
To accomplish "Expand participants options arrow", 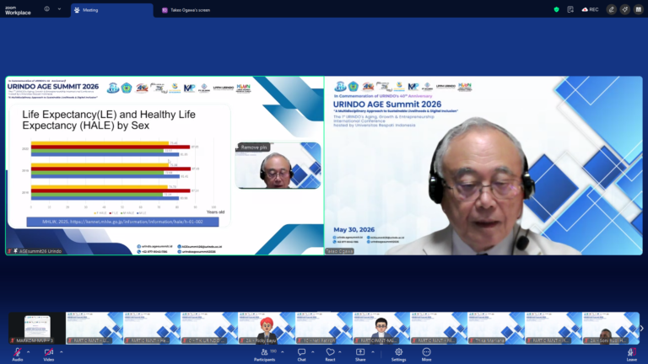I will coord(283,352).
